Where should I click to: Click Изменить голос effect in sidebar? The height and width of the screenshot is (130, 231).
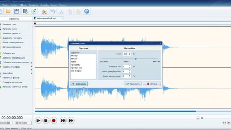pos(9,29)
